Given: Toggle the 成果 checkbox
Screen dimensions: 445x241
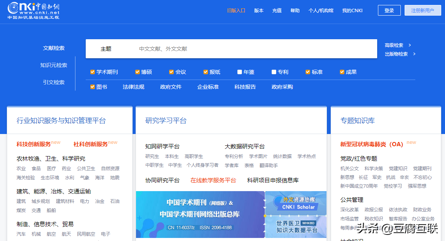Looking at the screenshot, I should 342,72.
